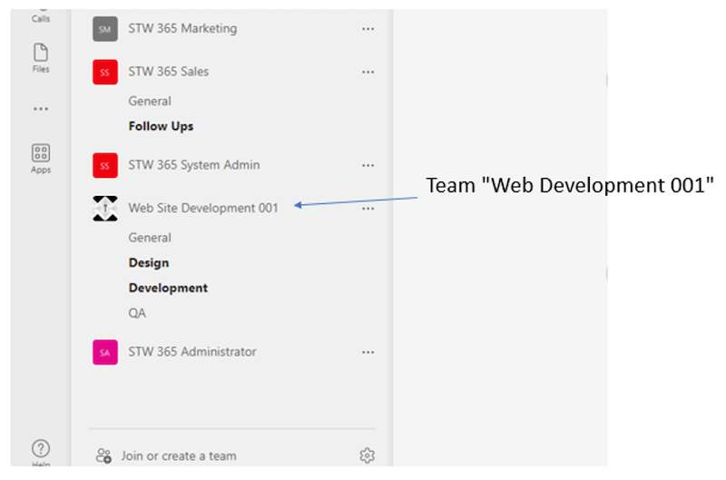The image size is (726, 480).
Task: Click the Web Site Development 001 team icon
Action: pyautogui.click(x=105, y=209)
